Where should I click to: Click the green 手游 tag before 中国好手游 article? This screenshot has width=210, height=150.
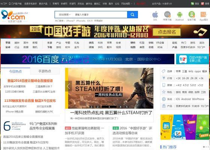coord(115,128)
